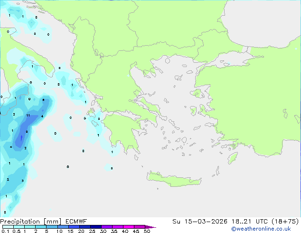Click the '20' legend scale label

[81, 231]
